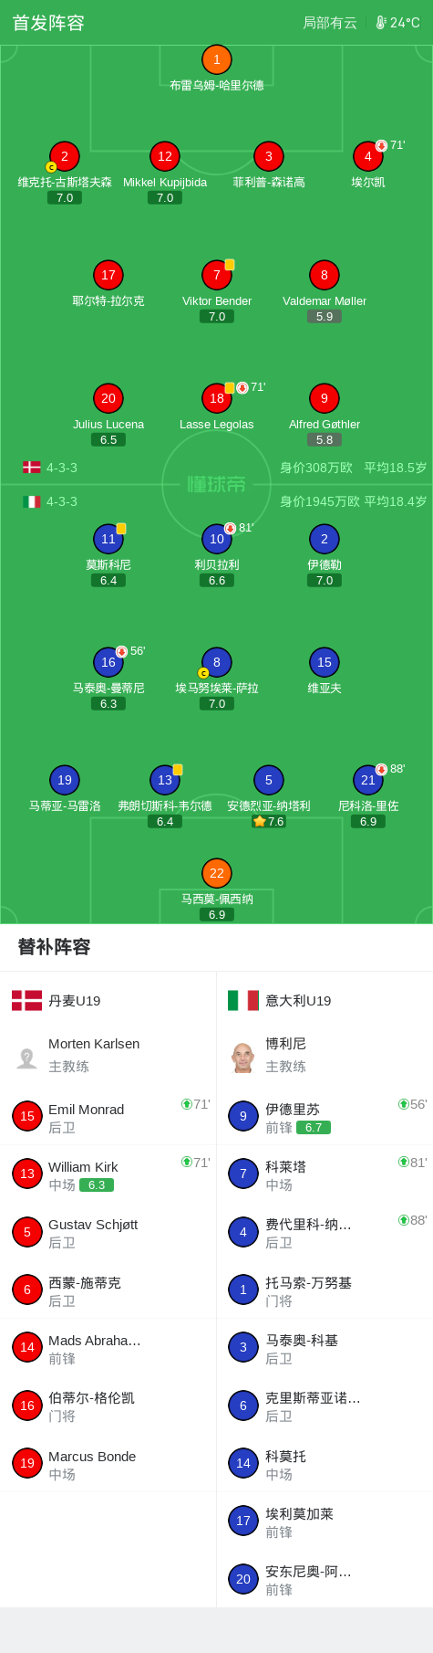
Task: Tap the Denmark flag beside 4-3-3 formation
Action: coord(32,468)
